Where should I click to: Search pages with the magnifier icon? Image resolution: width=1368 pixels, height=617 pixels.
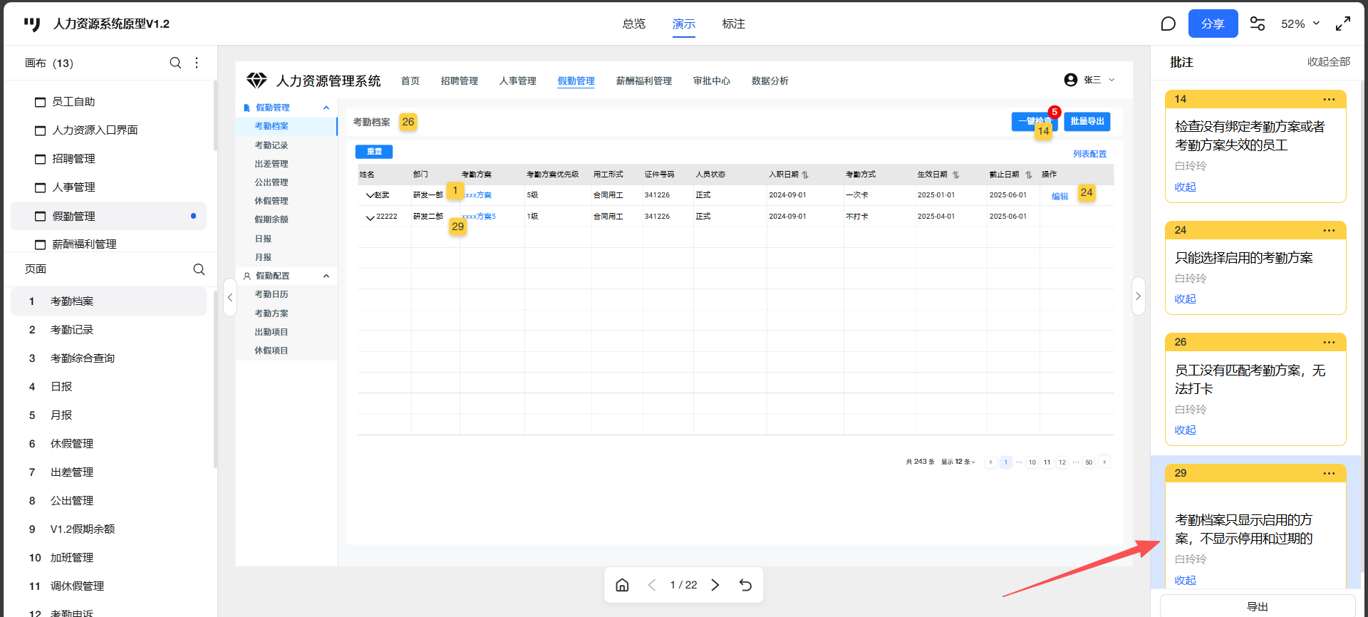[199, 269]
